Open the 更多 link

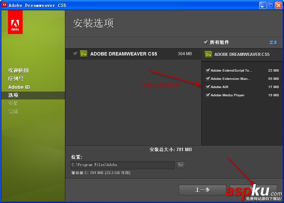tap(273, 43)
